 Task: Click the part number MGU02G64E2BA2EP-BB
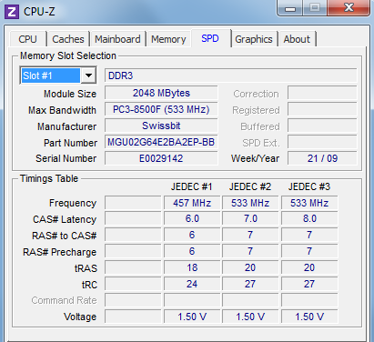point(161,142)
